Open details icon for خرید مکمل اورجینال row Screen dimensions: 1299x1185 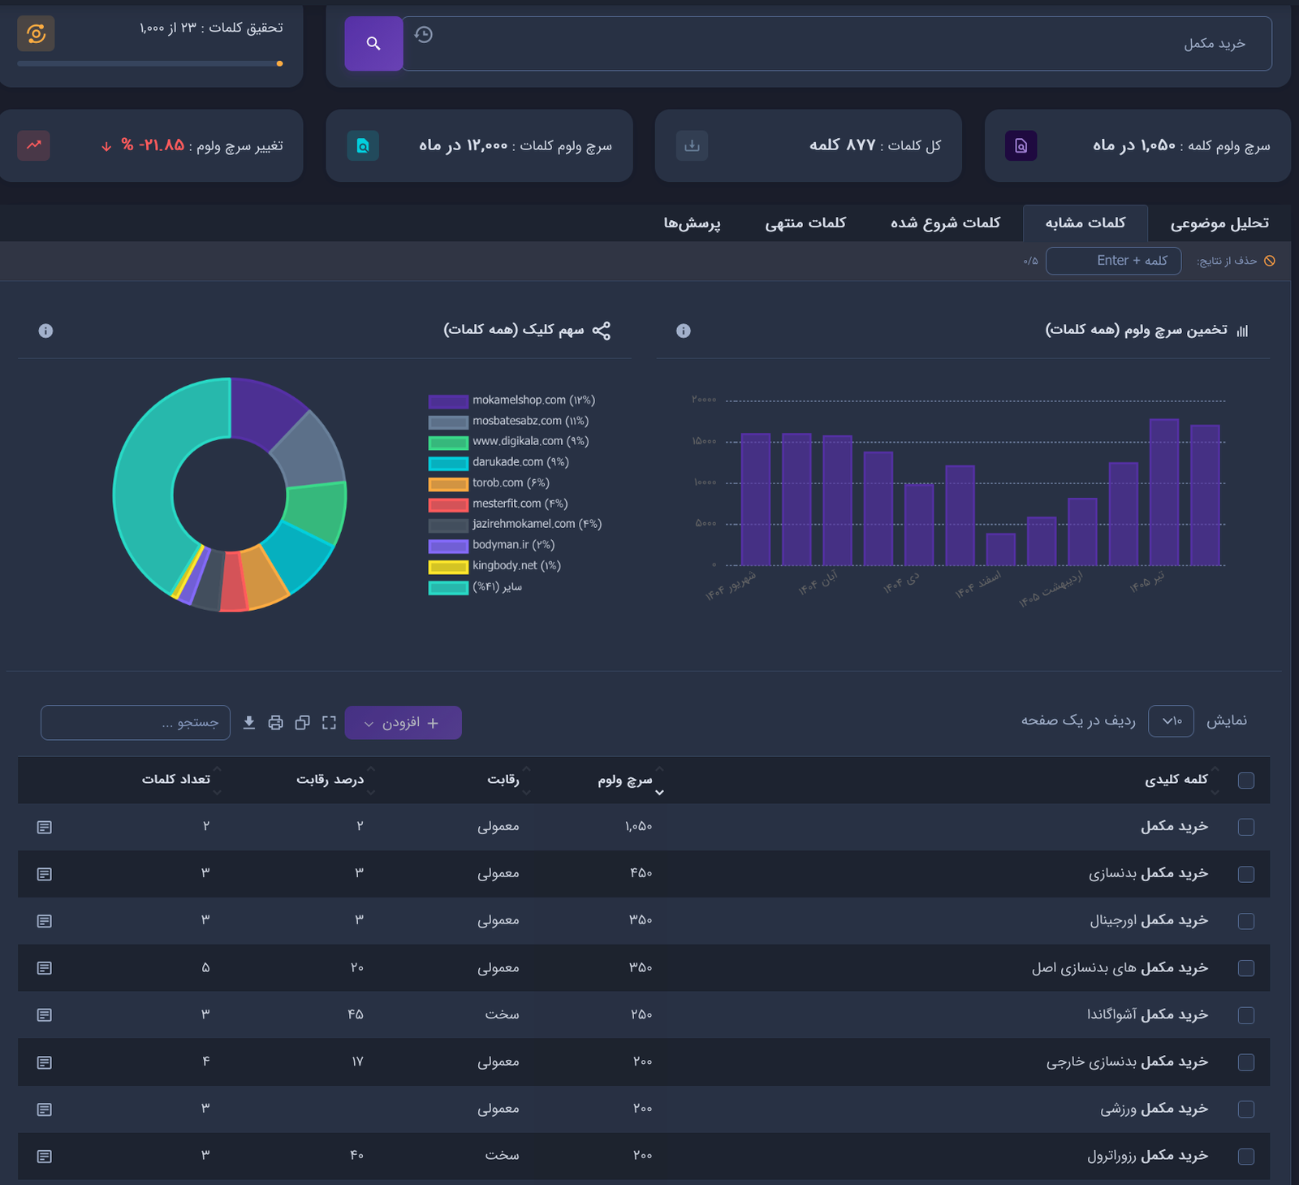pyautogui.click(x=45, y=921)
